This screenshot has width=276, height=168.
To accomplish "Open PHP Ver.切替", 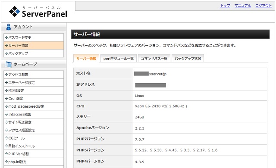I will [34, 154].
